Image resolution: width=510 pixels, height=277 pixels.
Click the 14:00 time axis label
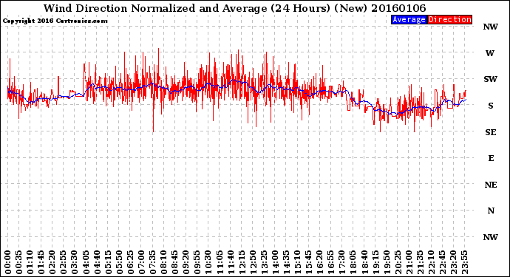point(275,262)
